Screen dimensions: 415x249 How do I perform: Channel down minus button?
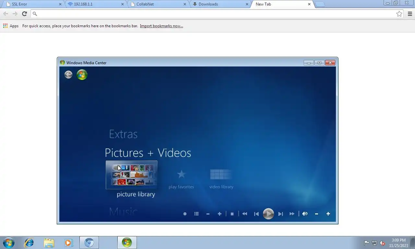click(x=208, y=214)
